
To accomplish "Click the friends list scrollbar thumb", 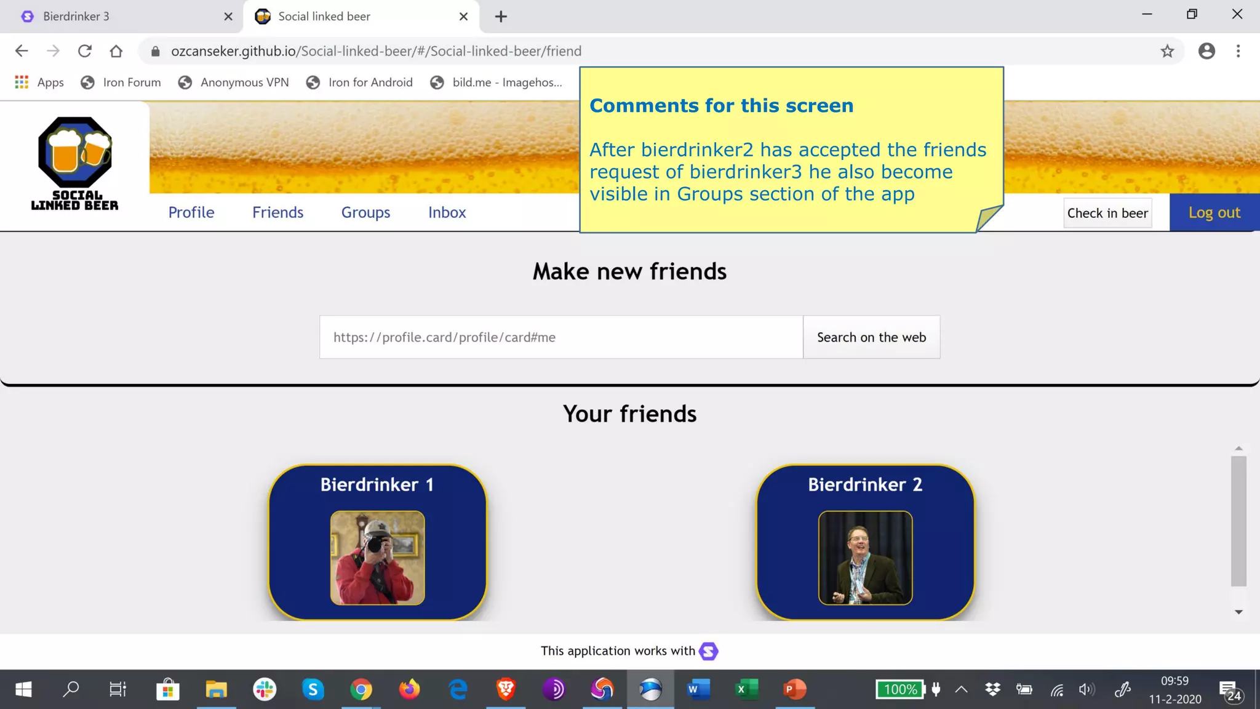I will (x=1238, y=521).
